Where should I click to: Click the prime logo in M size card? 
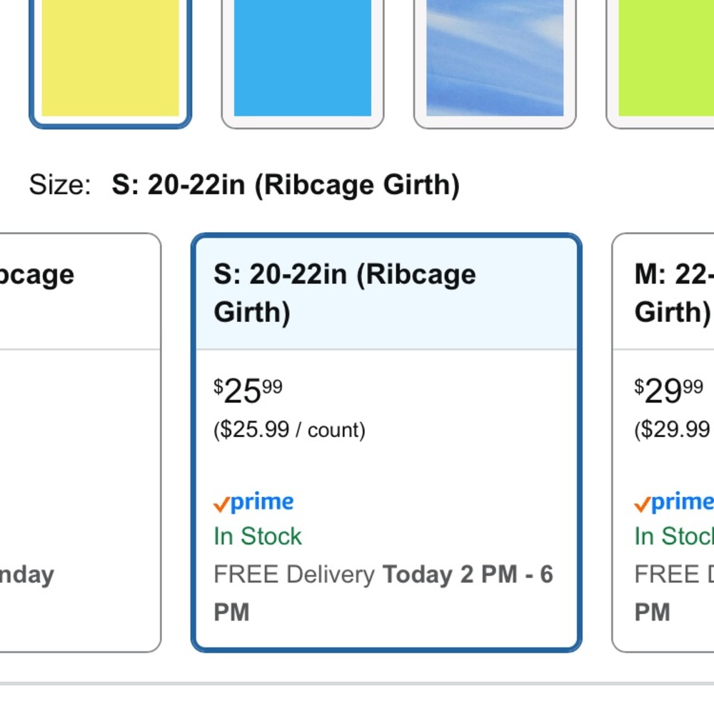[674, 502]
